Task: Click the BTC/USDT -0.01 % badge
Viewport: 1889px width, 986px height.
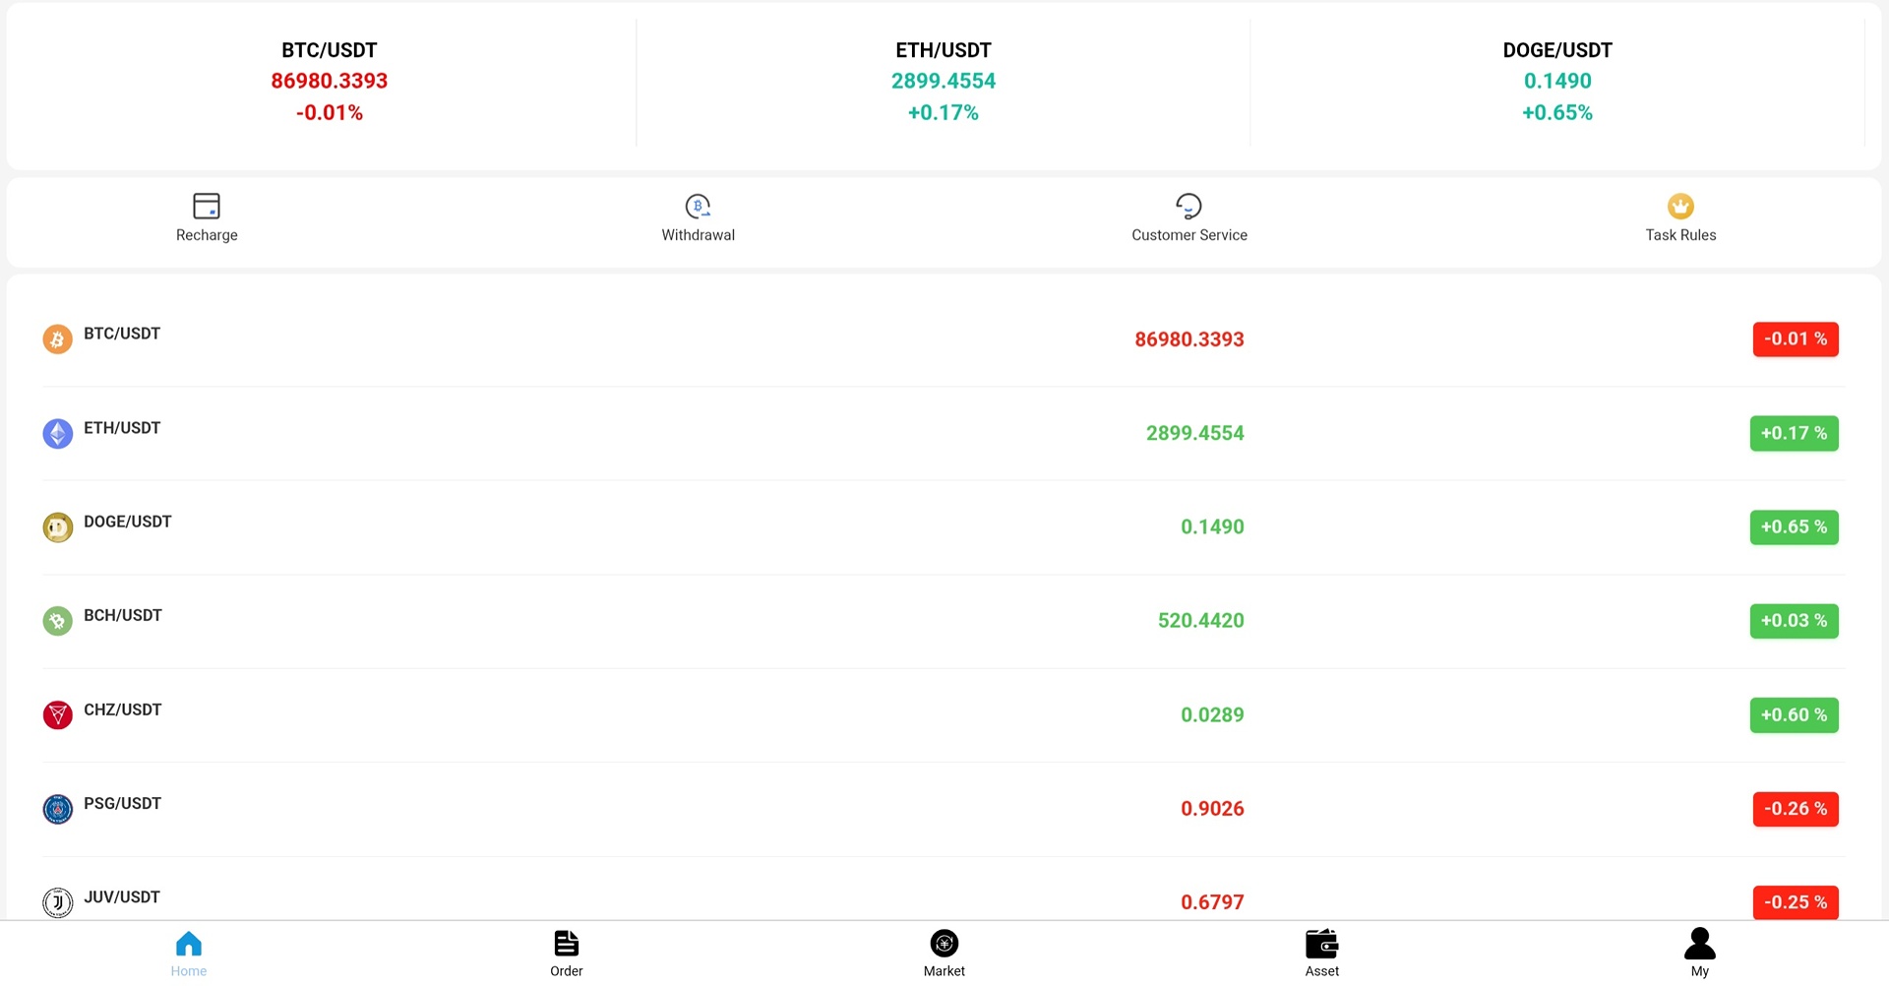Action: pos(1796,339)
